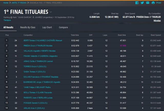Open the Tiempos organizer link
This screenshot has width=164, height=111.
[7, 20]
